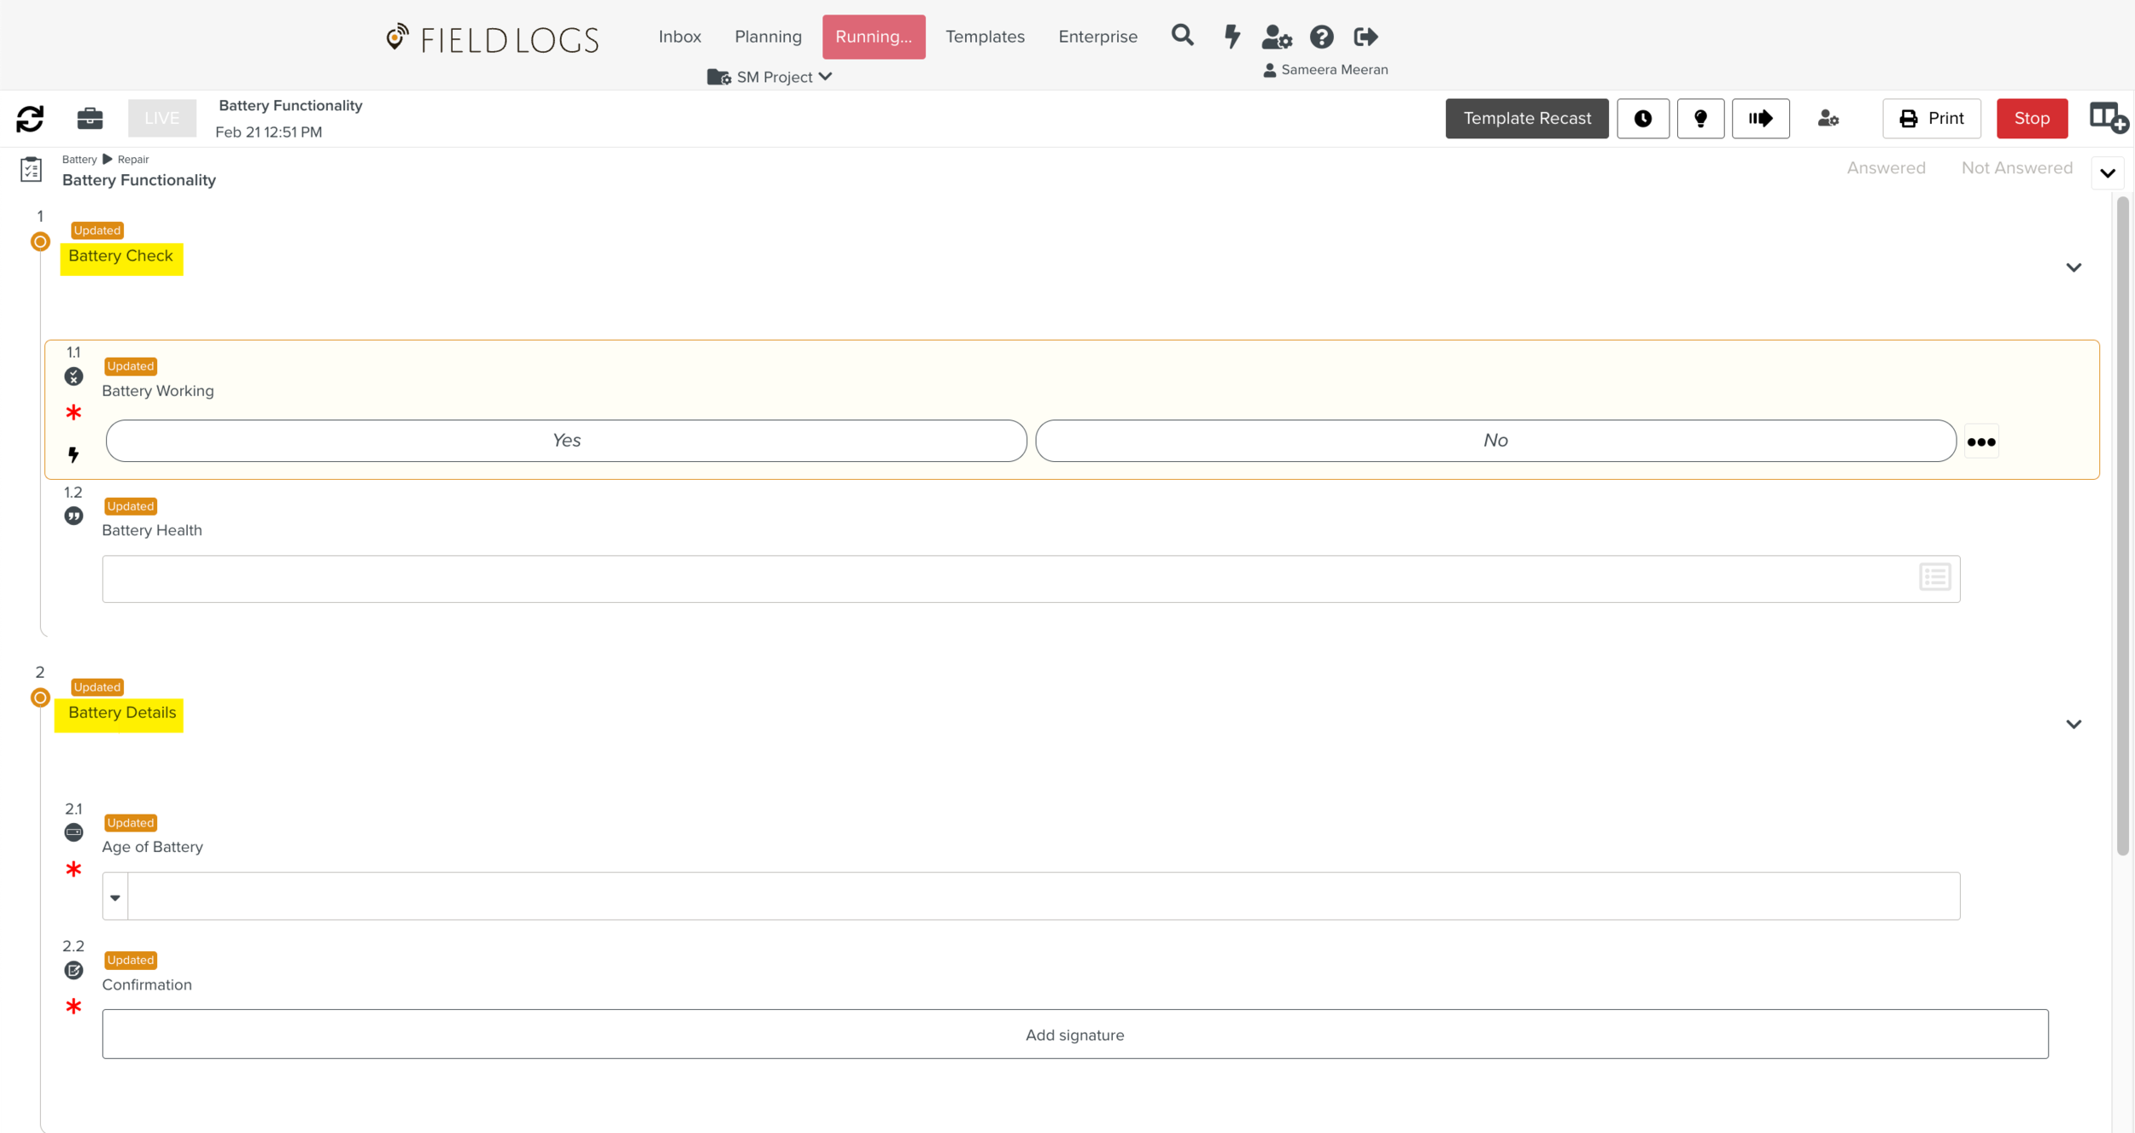
Task: Click the red Stop button
Action: (x=2031, y=119)
